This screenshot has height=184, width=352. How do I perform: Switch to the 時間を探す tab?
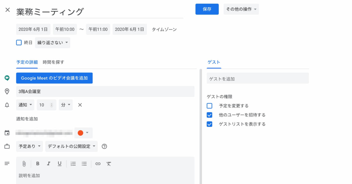pyautogui.click(x=54, y=62)
